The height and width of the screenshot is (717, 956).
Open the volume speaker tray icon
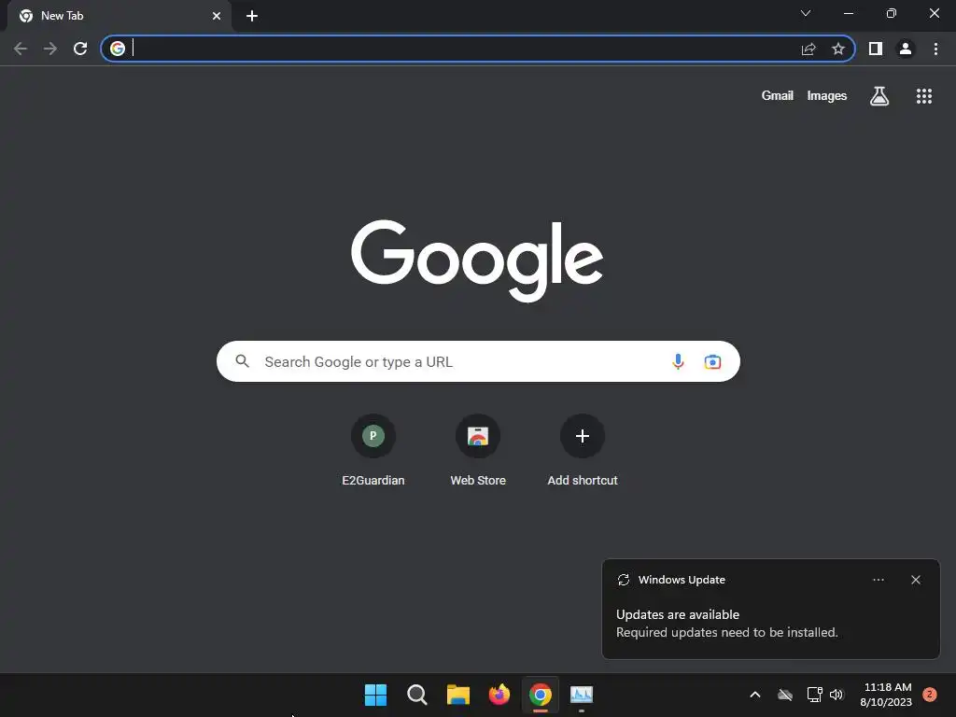tap(836, 695)
